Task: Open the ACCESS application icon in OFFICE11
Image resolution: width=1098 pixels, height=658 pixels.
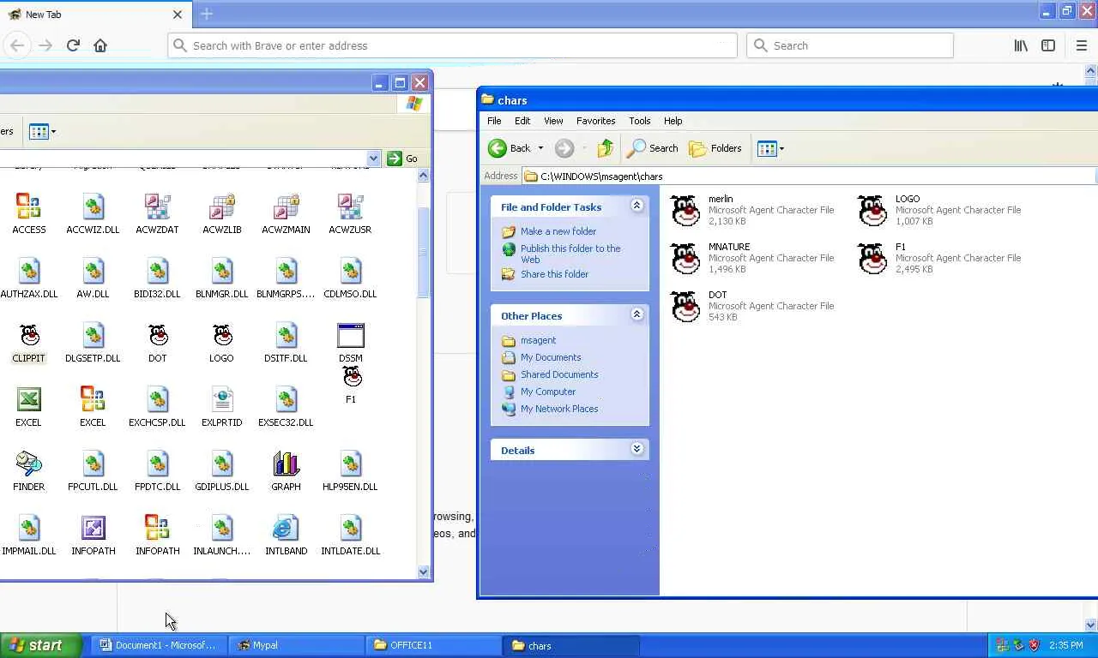Action: click(28, 206)
